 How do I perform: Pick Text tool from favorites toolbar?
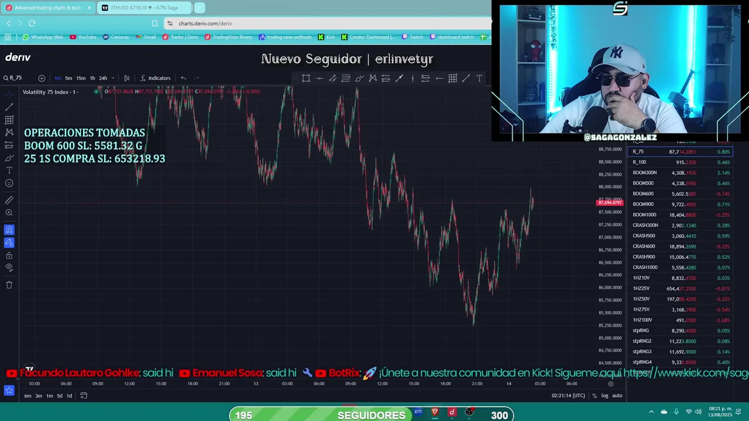479,78
